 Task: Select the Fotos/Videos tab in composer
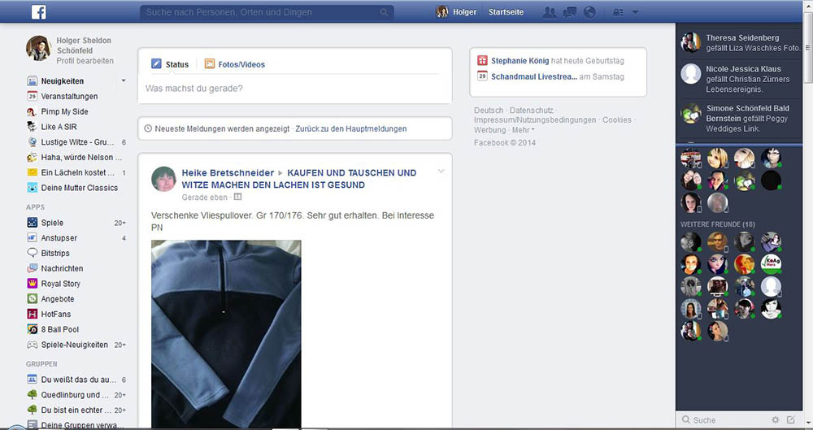click(x=235, y=64)
